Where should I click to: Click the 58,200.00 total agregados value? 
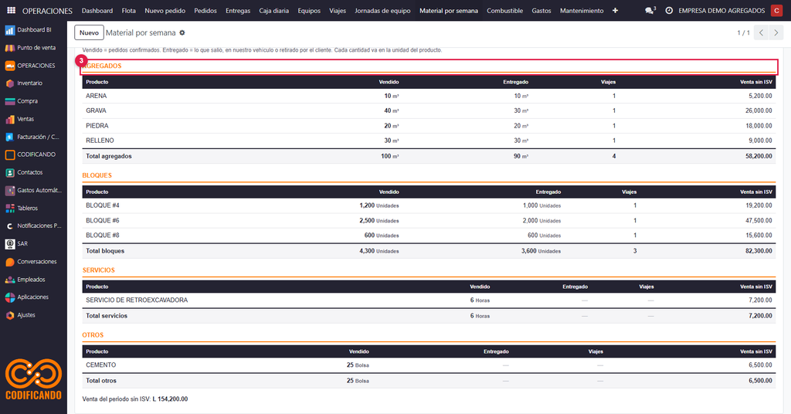[759, 156]
